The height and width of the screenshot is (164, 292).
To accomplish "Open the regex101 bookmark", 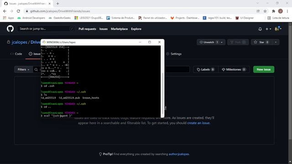I will pos(217,18).
